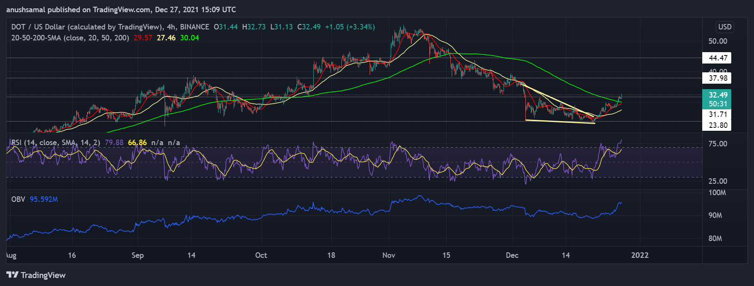The image size is (754, 286).
Task: Click the 23.80 price level label
Action: click(x=717, y=125)
